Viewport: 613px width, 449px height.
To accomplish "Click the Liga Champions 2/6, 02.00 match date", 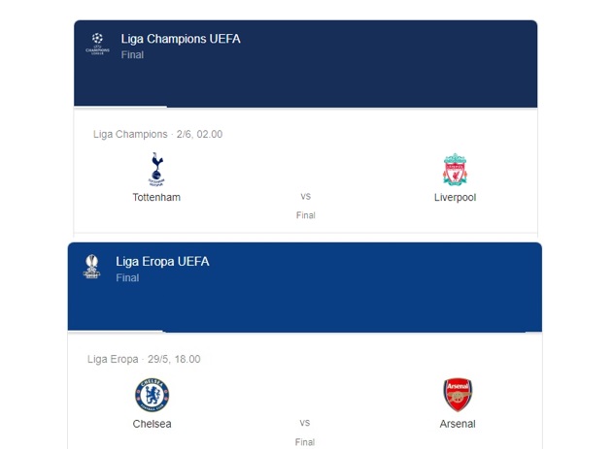I will (x=157, y=134).
